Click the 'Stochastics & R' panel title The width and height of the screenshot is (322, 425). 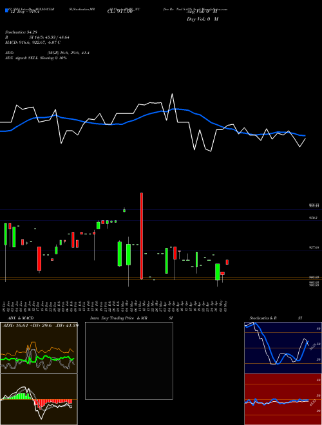263,318
